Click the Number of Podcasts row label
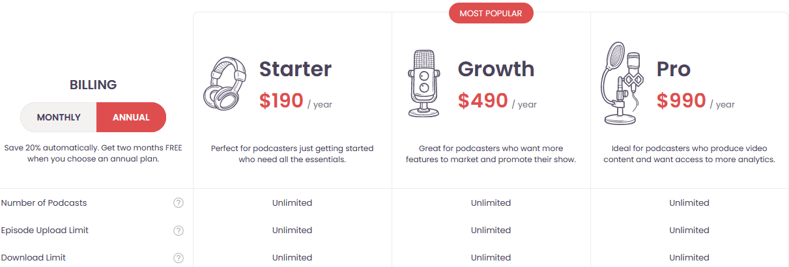This screenshot has width=789, height=267. (44, 203)
